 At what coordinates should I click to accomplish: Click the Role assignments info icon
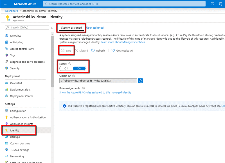point(83,88)
